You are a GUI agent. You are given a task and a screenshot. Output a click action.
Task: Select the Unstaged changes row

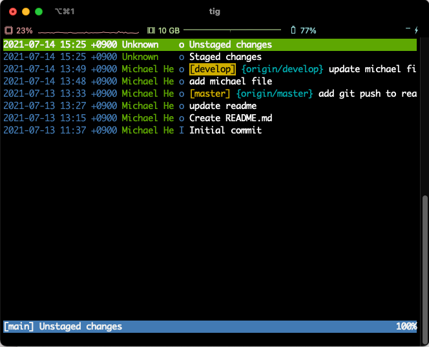click(230, 45)
